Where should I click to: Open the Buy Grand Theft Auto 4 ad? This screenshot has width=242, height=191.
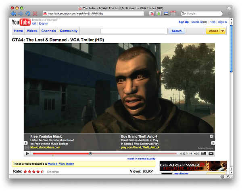tap(139, 136)
